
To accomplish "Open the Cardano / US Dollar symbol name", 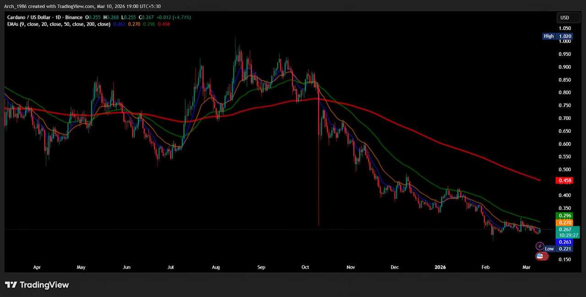I will [30, 17].
